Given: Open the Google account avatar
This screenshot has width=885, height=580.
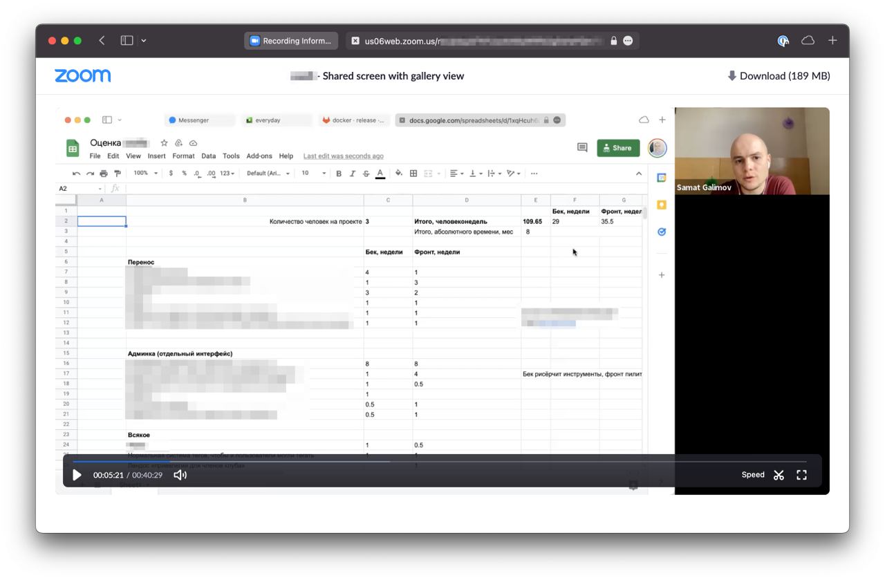Looking at the screenshot, I should 657,148.
